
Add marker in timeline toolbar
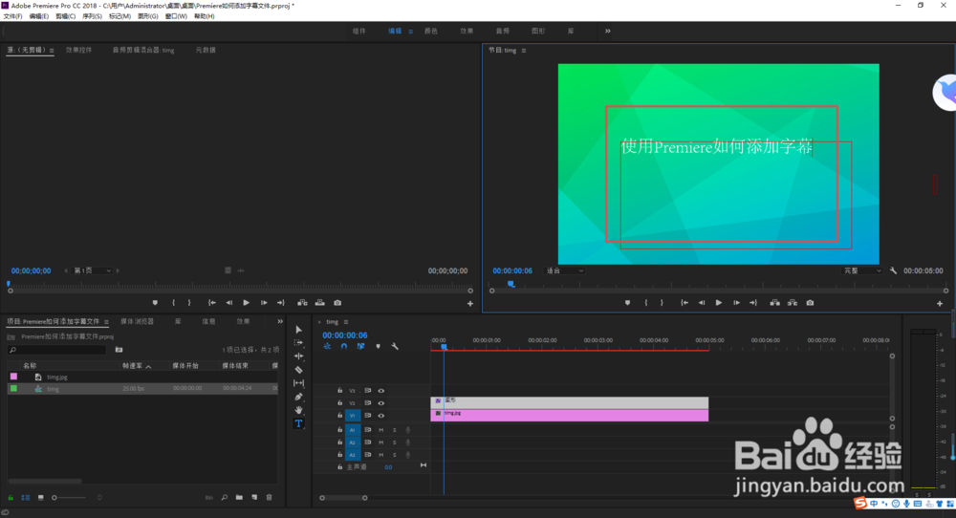click(x=378, y=346)
